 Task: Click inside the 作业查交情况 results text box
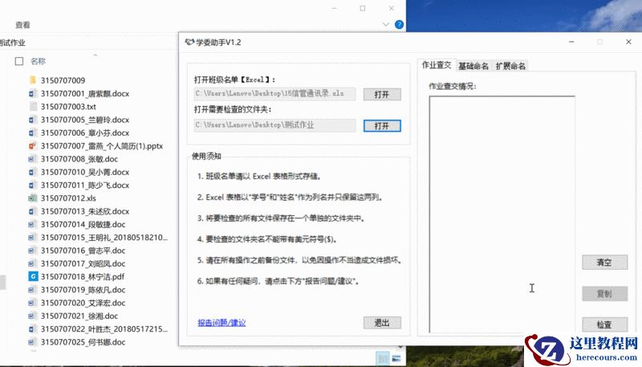[502, 214]
